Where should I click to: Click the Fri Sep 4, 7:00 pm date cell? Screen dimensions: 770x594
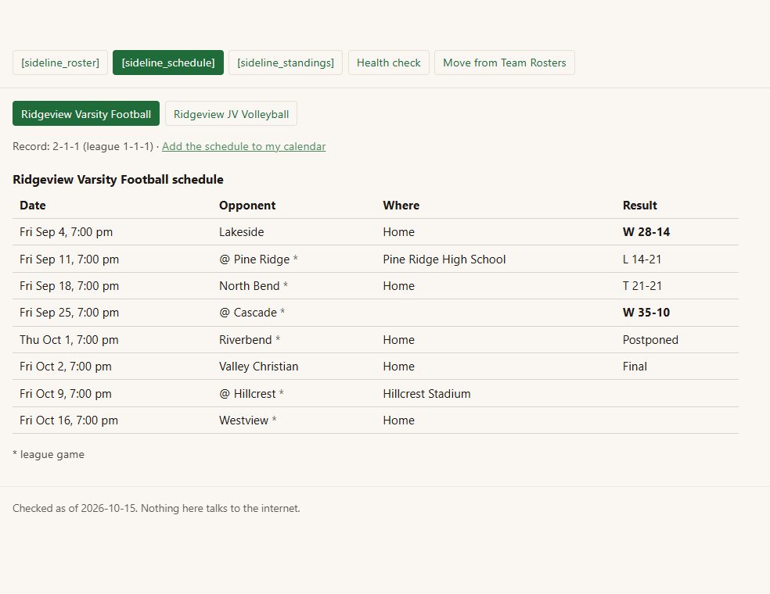[x=66, y=232]
